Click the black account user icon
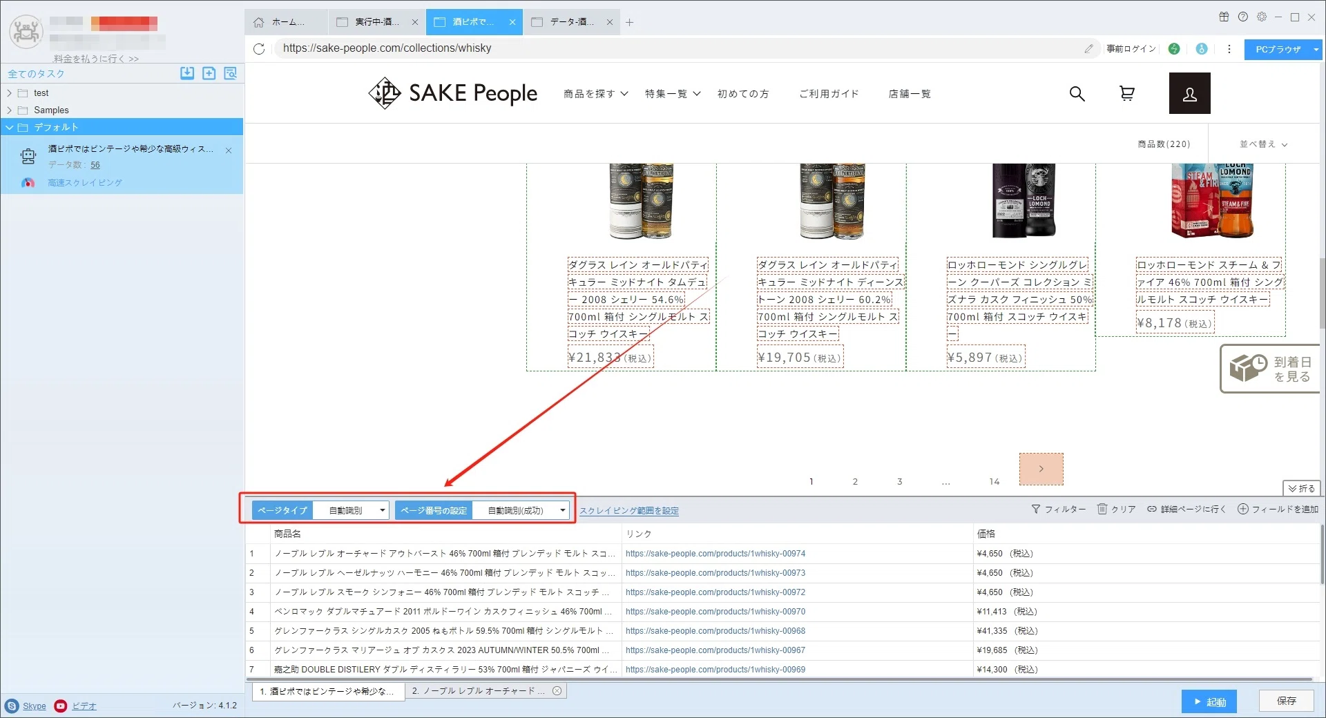The image size is (1326, 718). [1190, 93]
